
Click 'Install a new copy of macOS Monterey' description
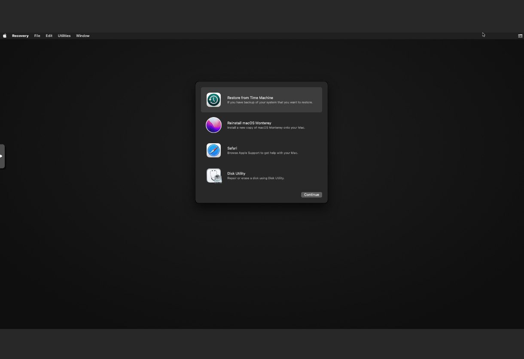(x=266, y=128)
